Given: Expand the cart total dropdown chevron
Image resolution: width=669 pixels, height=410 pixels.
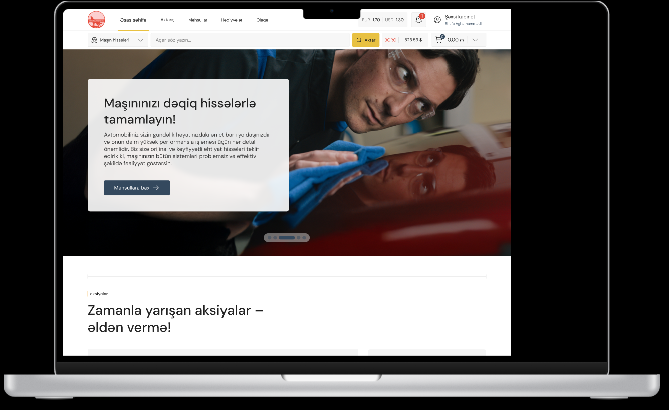Looking at the screenshot, I should click(x=475, y=40).
